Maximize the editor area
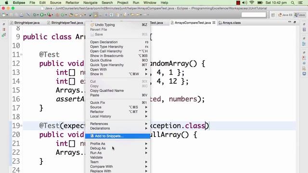The width and height of the screenshot is (308, 173). click(295, 22)
